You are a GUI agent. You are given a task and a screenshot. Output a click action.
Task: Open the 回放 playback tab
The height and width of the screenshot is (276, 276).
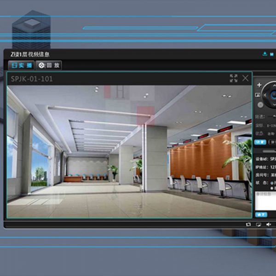(x=49, y=66)
